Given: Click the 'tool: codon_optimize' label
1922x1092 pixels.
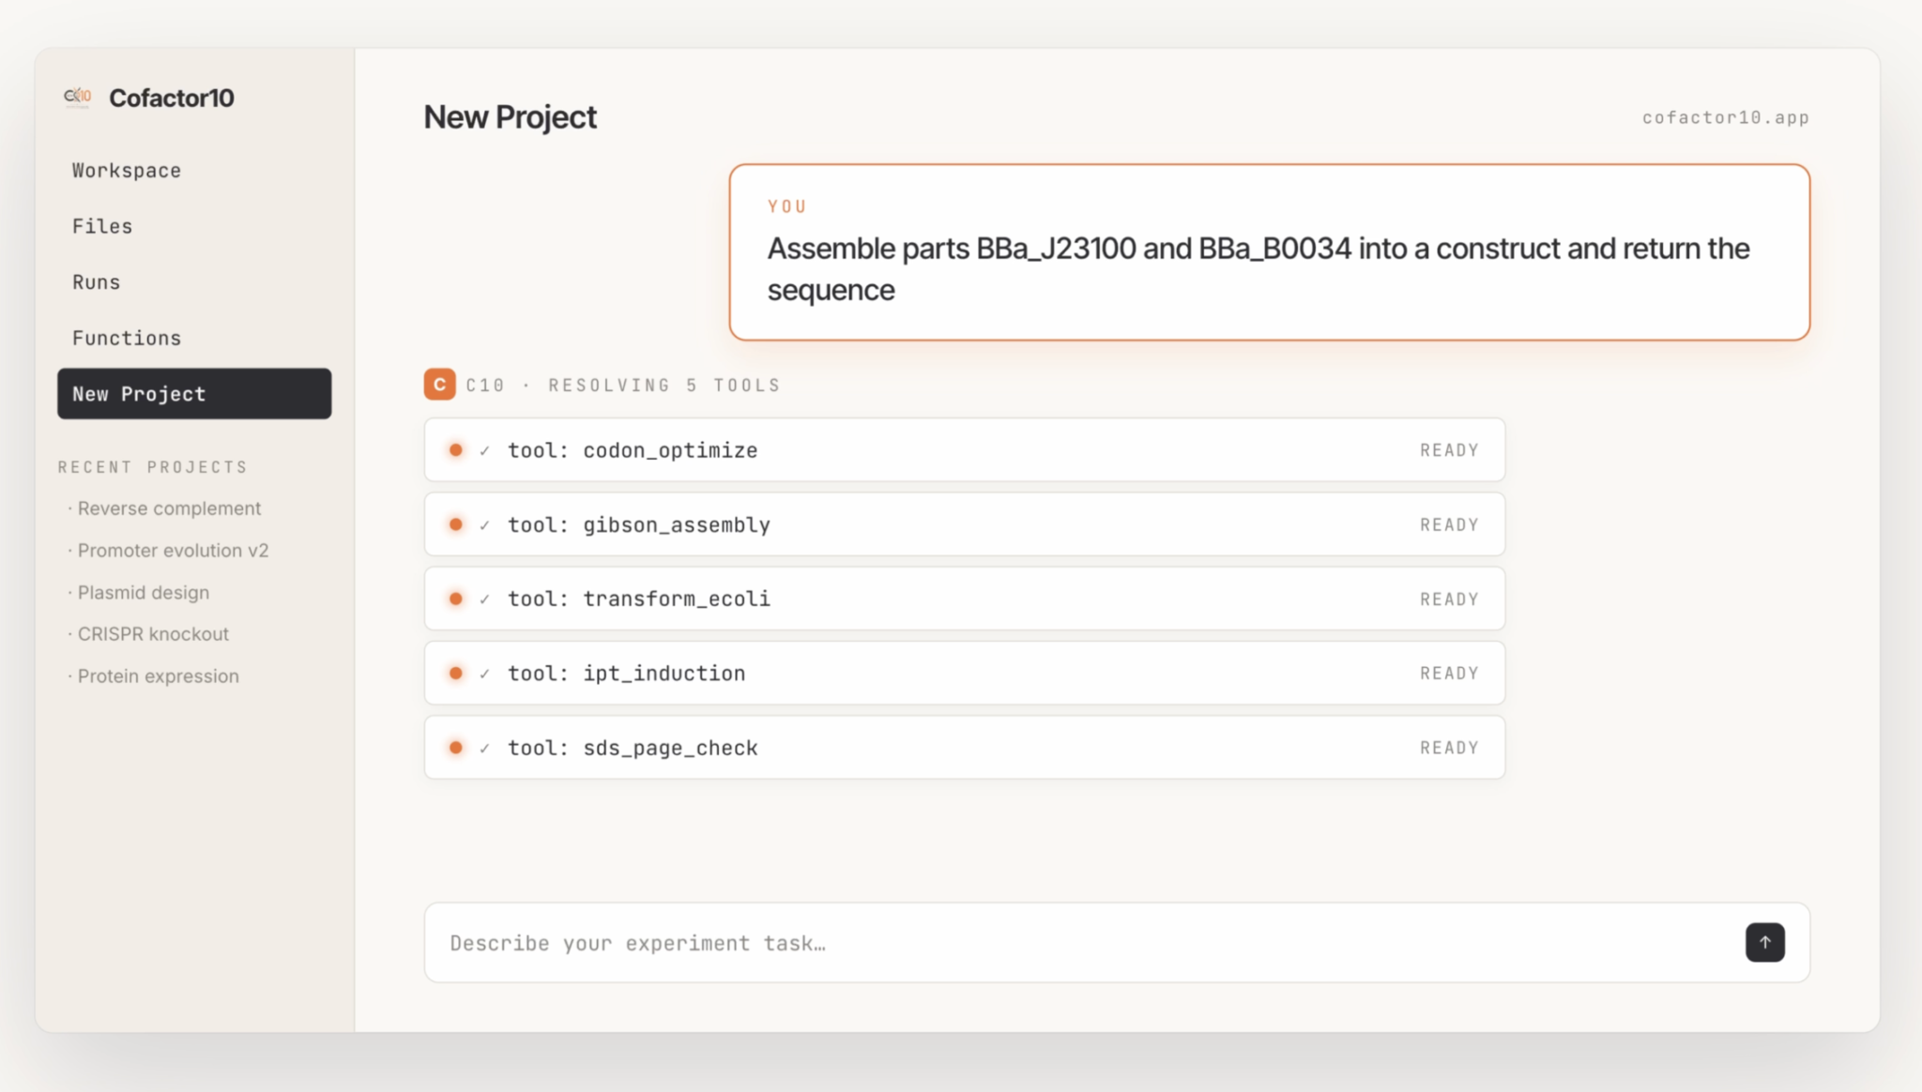Looking at the screenshot, I should tap(633, 450).
